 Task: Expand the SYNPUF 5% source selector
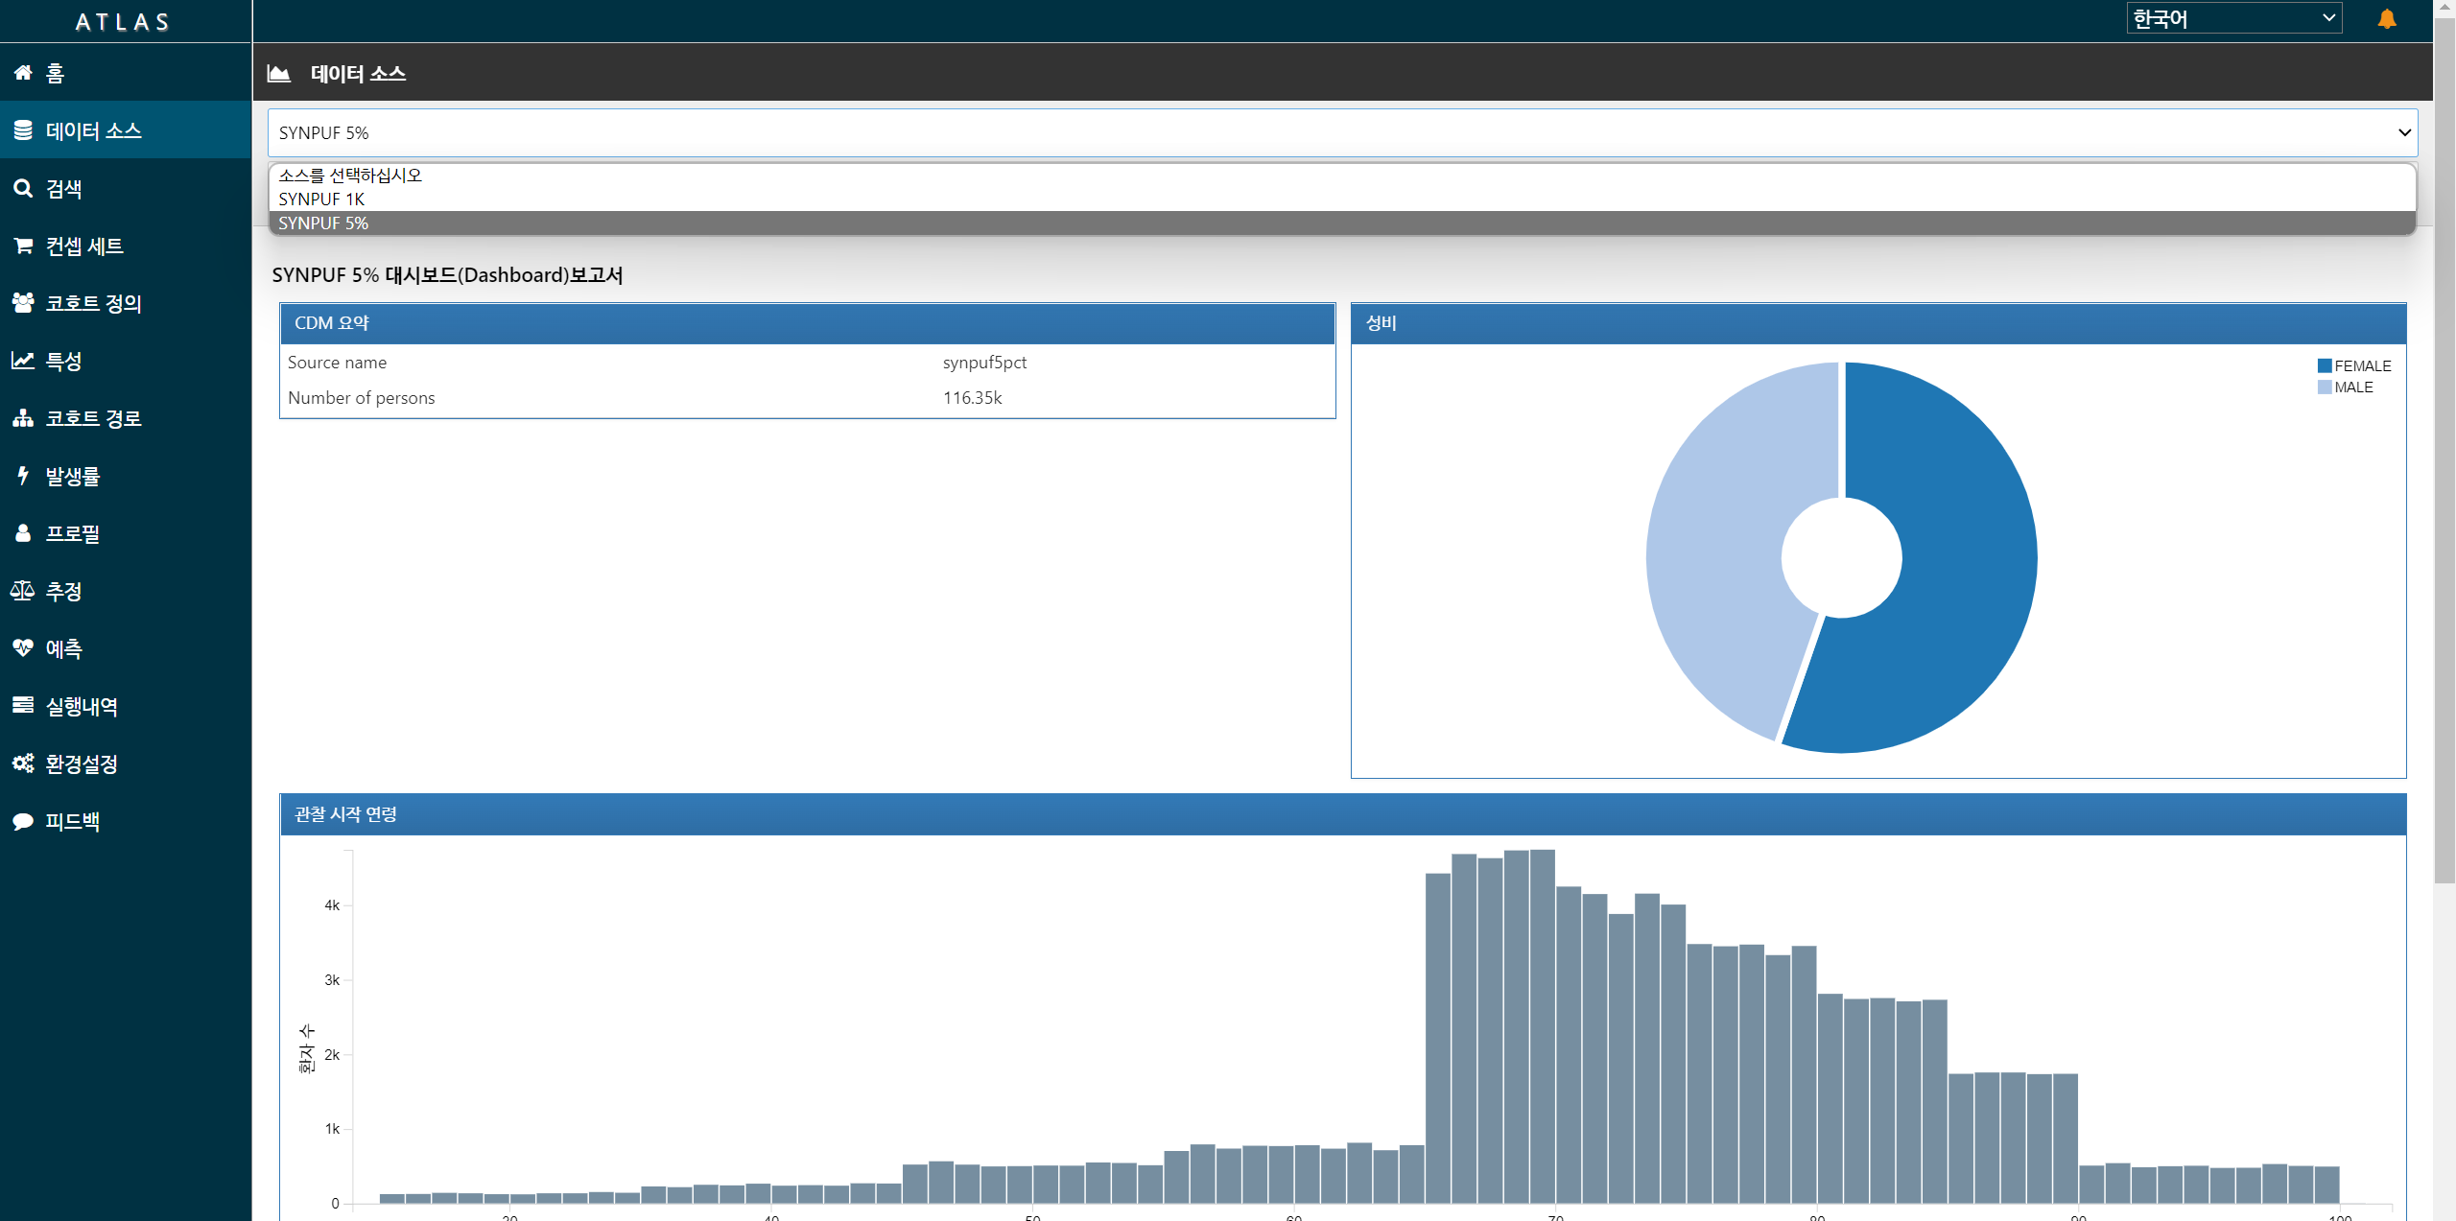click(x=1341, y=132)
